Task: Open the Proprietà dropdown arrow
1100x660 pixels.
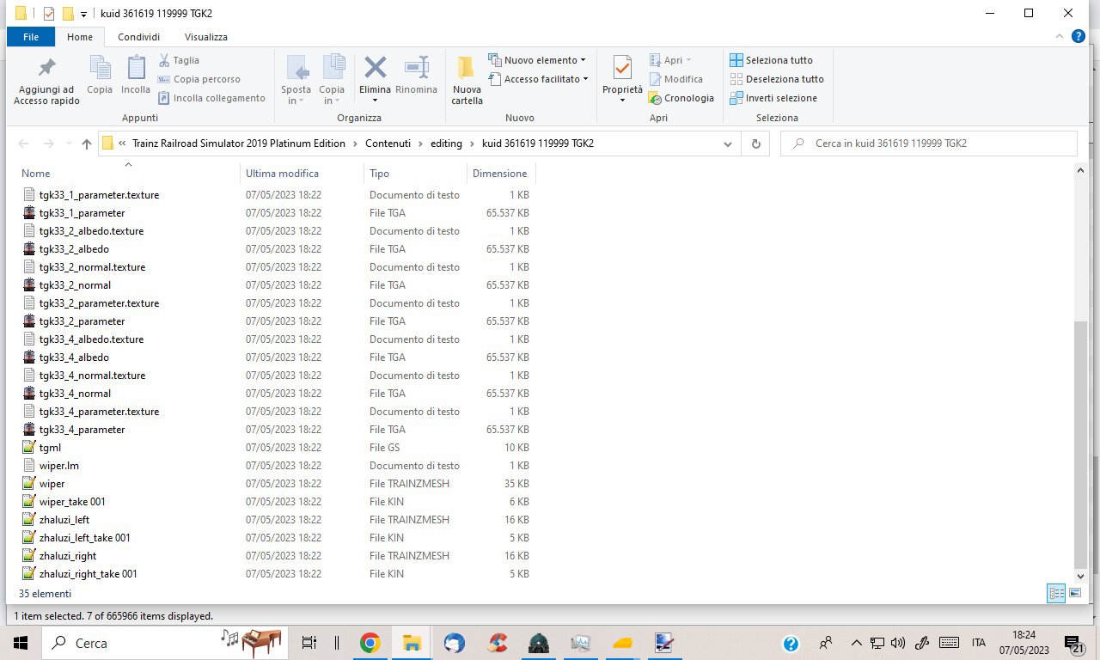Action: coord(622,101)
